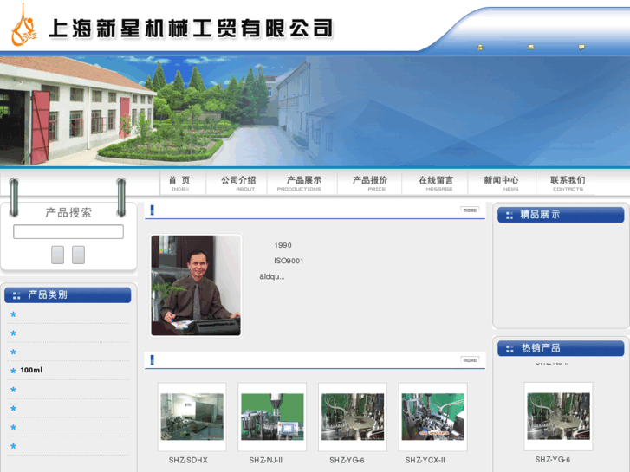Click the company flame logo icon
The height and width of the screenshot is (472, 630).
[x=23, y=25]
